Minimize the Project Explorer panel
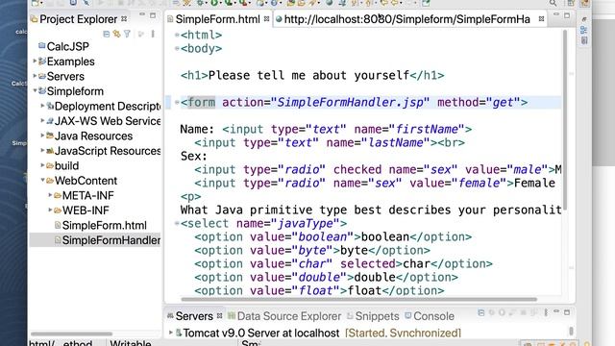This screenshot has height=346, width=615. click(142, 15)
